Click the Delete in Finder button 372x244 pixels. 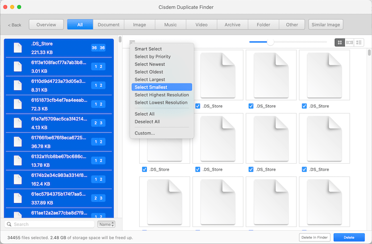[x=315, y=237]
